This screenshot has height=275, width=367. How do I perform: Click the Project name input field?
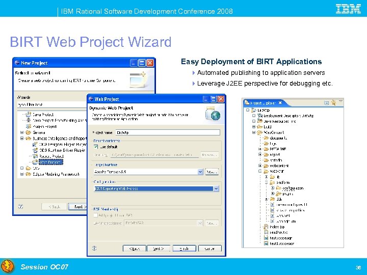[168, 132]
